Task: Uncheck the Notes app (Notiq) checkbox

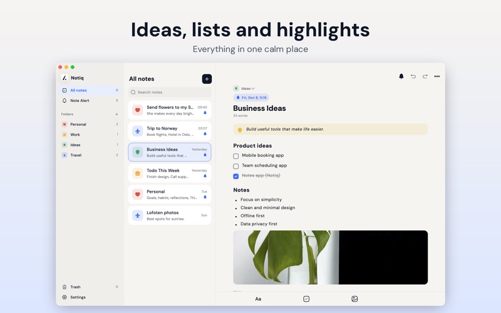Action: point(236,176)
